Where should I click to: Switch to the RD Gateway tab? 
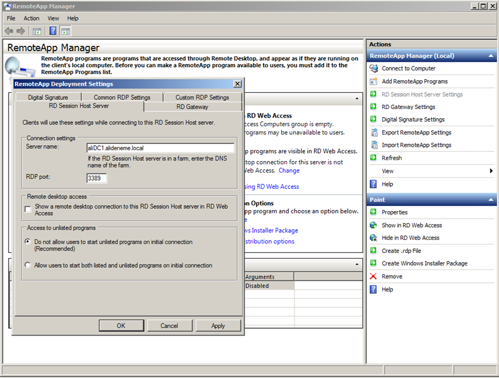tap(192, 107)
